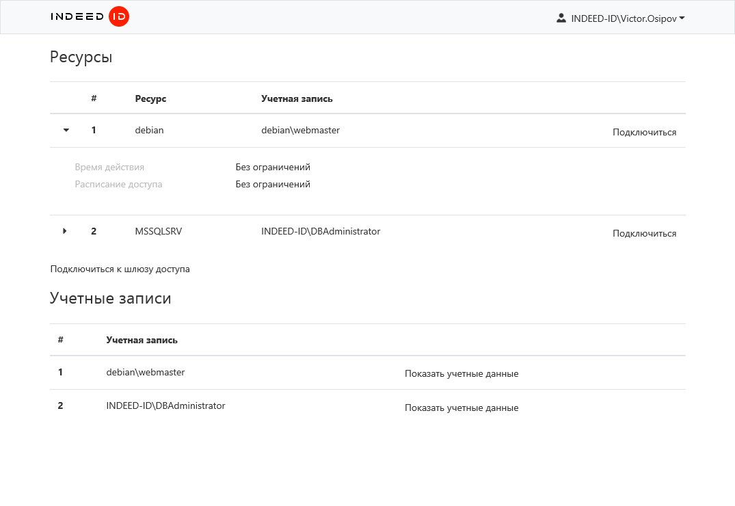Click the Расписание доступа label

coord(118,184)
